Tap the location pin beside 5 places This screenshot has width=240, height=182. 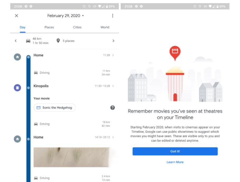(x=58, y=41)
